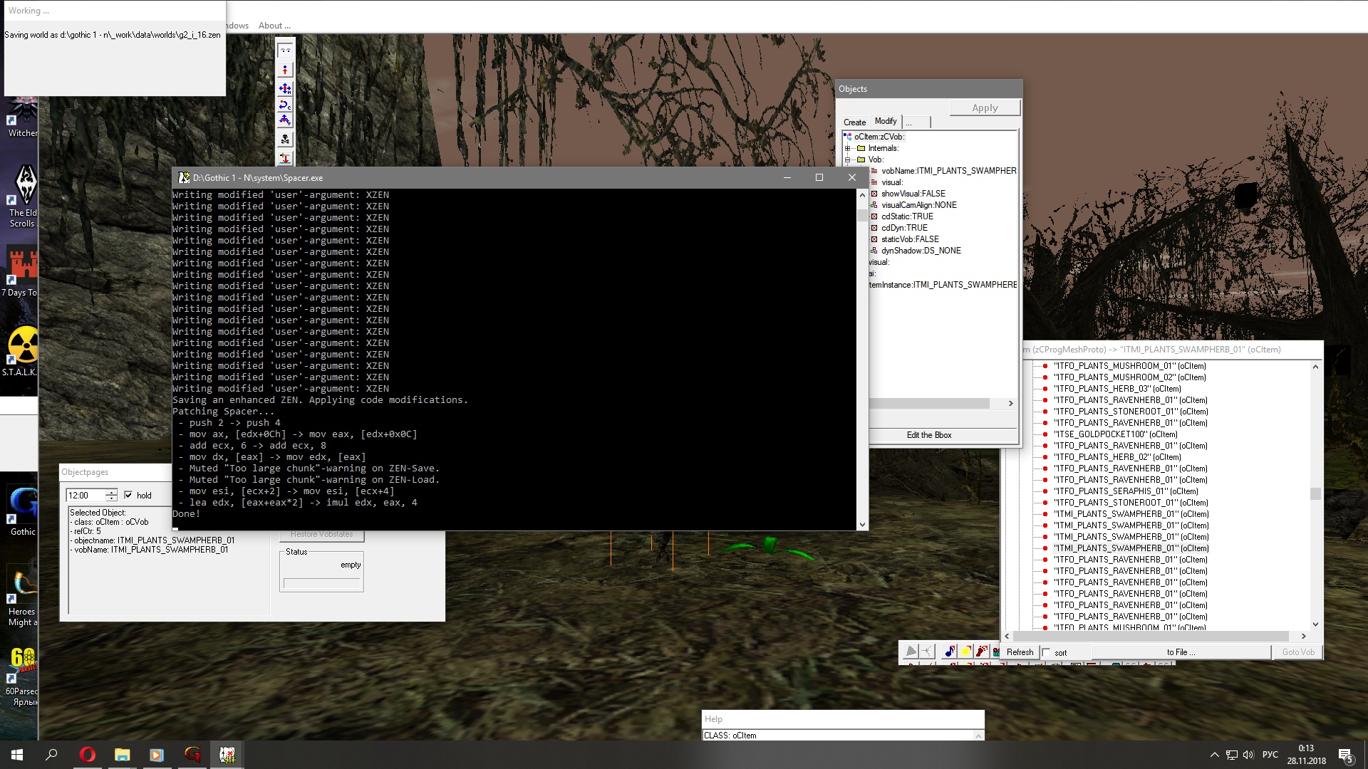Click the gray triangle toolbar icon
This screenshot has height=769, width=1368.
pyautogui.click(x=911, y=652)
